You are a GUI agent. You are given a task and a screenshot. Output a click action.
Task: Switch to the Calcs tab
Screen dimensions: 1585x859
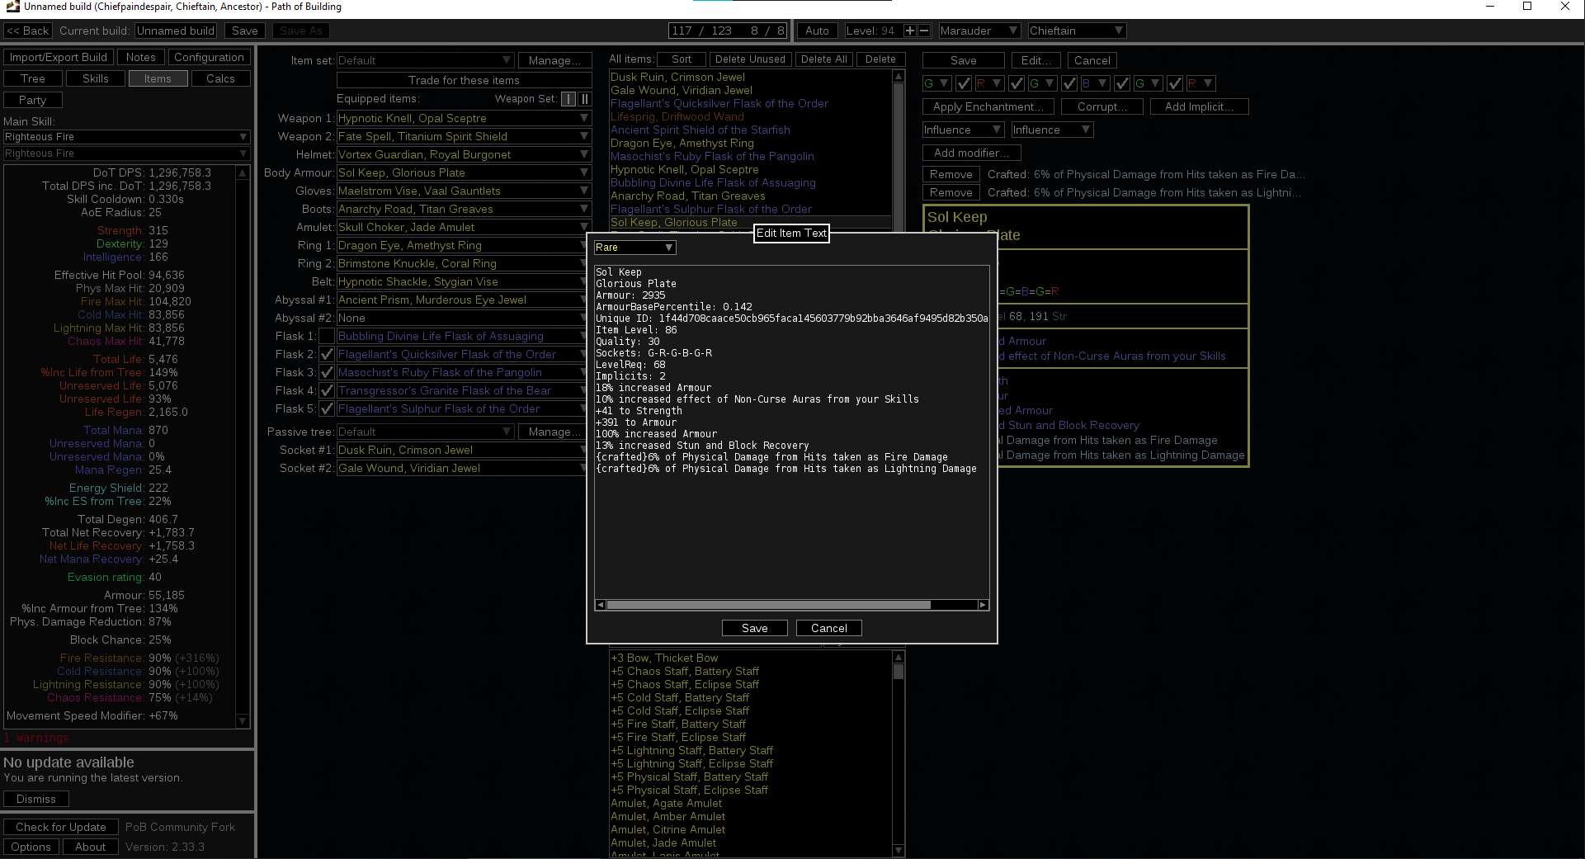220,78
